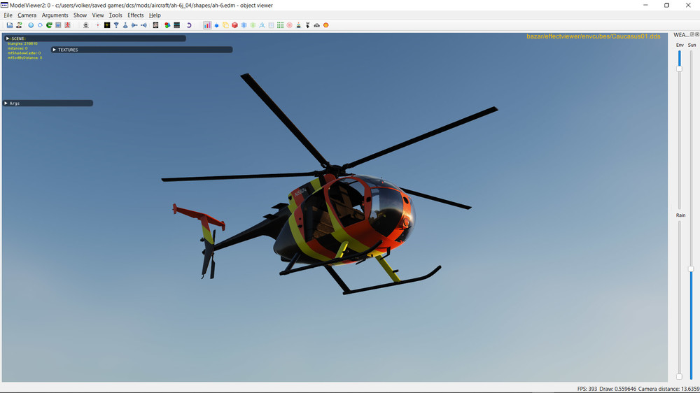
Task: Click the Env slider handle
Action: pyautogui.click(x=679, y=69)
